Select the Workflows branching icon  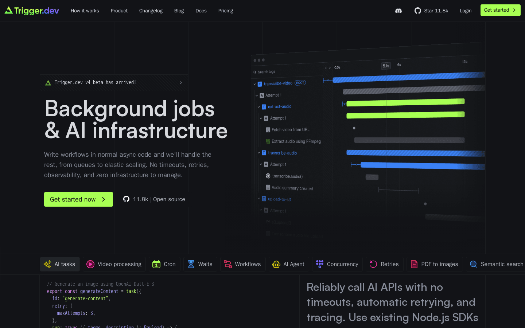[x=228, y=264]
